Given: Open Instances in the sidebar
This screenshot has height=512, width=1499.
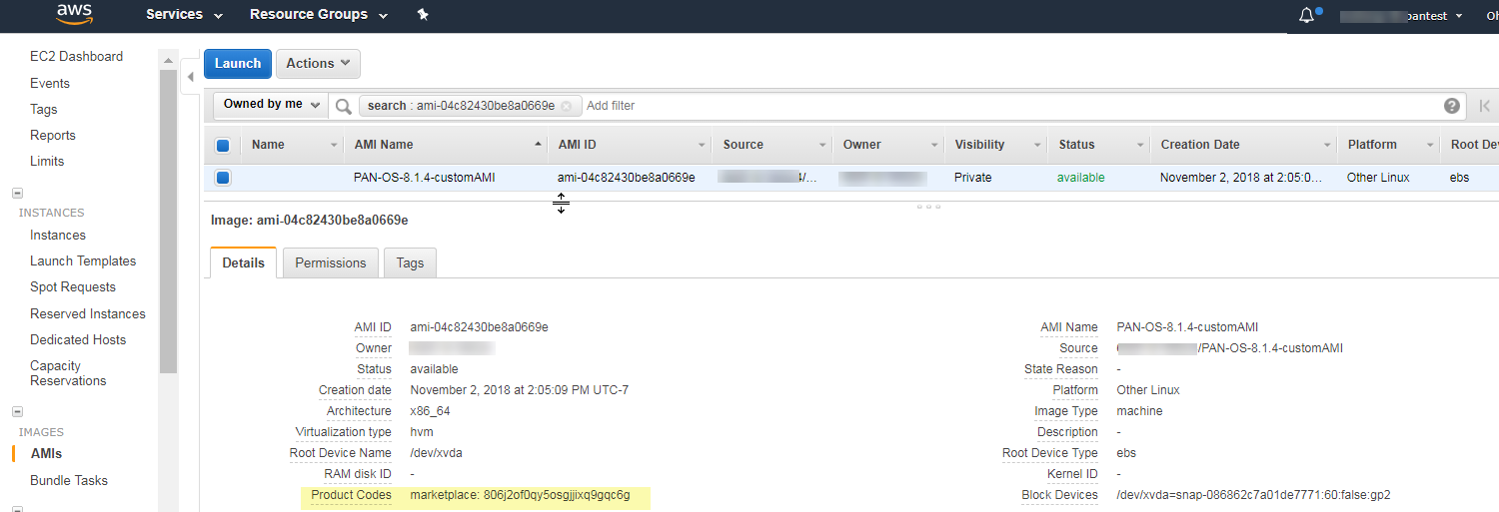Looking at the screenshot, I should (58, 235).
